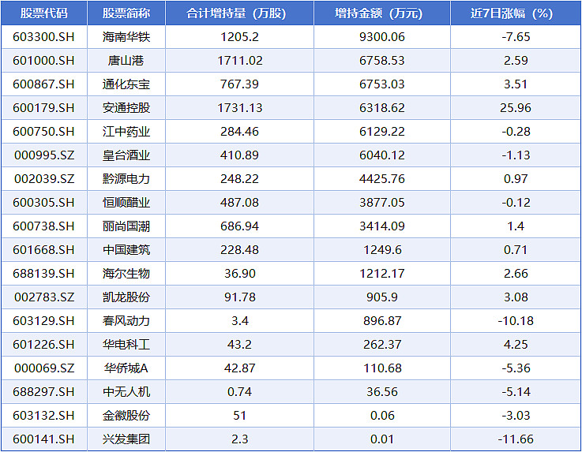
Task: Click the value 905.9
Action: pos(382,297)
